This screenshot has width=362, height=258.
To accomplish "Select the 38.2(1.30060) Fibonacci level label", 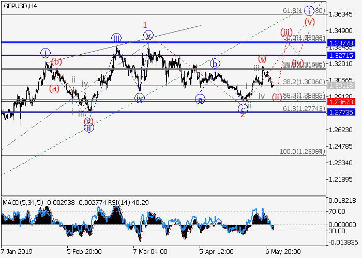I will pos(304,82).
